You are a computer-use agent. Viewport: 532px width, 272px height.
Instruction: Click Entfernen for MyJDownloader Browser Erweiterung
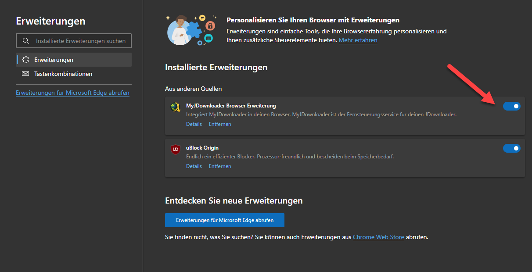(x=220, y=124)
